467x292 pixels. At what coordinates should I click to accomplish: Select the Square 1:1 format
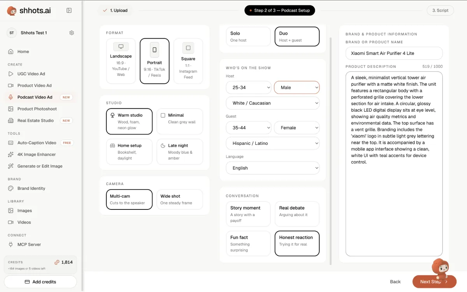tap(188, 61)
